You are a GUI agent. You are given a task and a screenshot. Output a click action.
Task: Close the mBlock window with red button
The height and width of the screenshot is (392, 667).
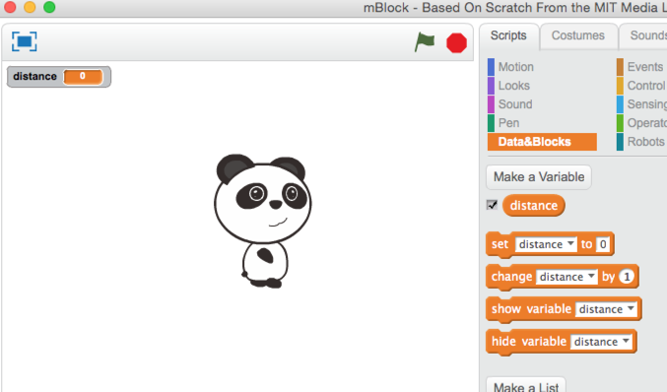pyautogui.click(x=10, y=7)
